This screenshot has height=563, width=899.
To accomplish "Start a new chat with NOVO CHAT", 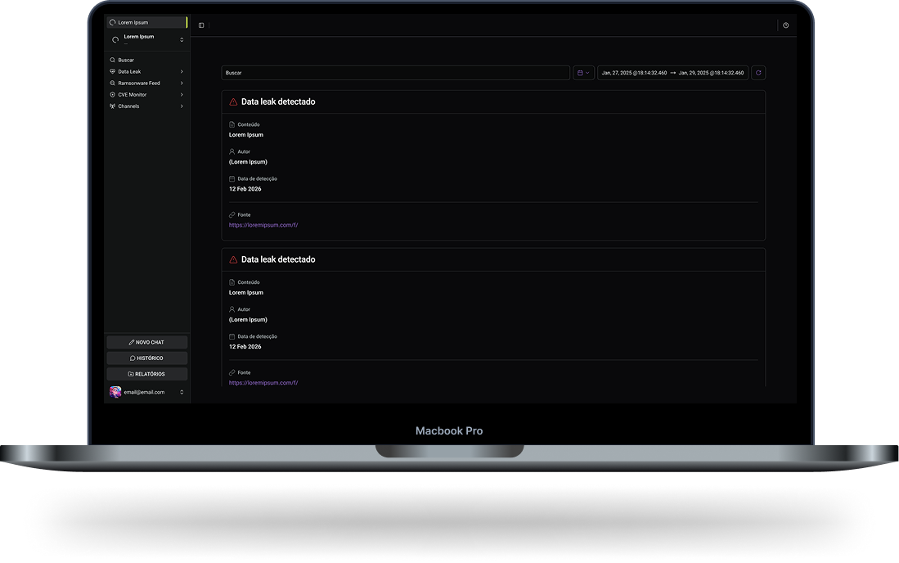I will tap(146, 342).
